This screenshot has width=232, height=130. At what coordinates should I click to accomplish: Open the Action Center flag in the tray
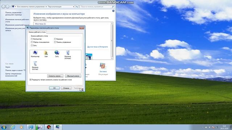213,127
